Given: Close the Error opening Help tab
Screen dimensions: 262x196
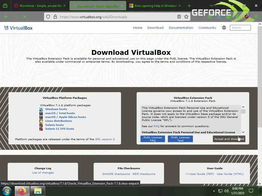Looking at the screenshot, I should pyautogui.click(x=180, y=6).
